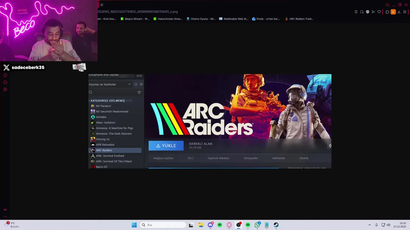
Task: Open the DLC tab
Action: [x=191, y=158]
